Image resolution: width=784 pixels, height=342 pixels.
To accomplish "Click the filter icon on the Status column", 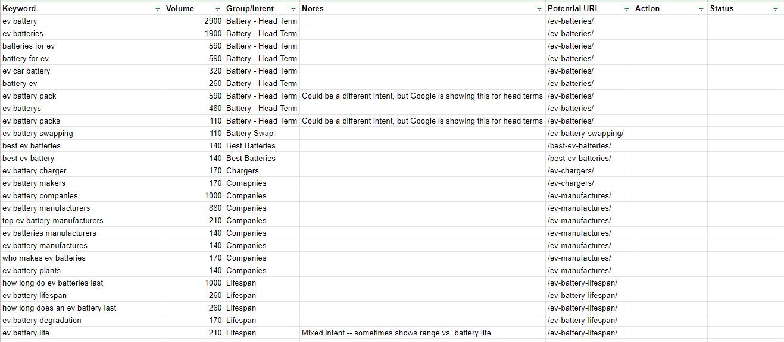I will click(x=775, y=8).
